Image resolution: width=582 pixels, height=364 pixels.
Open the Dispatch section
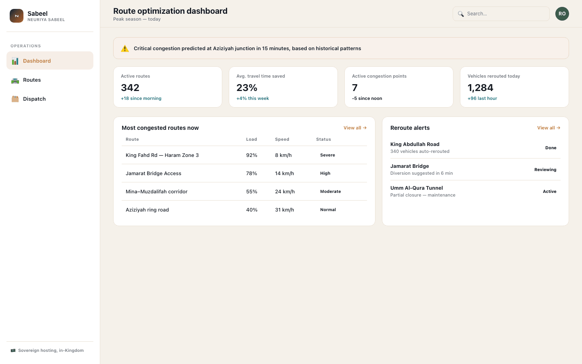click(x=50, y=99)
